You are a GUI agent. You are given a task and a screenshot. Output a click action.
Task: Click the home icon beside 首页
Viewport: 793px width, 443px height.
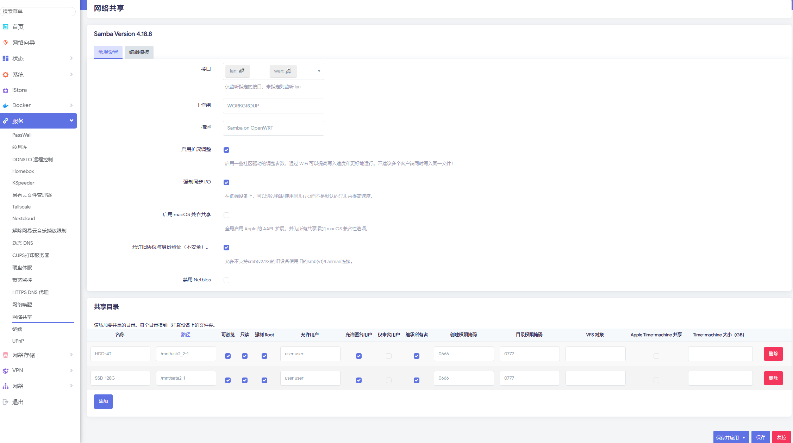6,27
